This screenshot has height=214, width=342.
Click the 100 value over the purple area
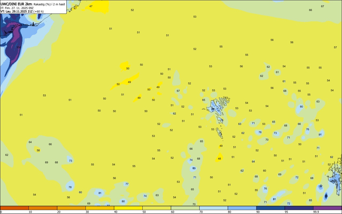click(x=19, y=47)
